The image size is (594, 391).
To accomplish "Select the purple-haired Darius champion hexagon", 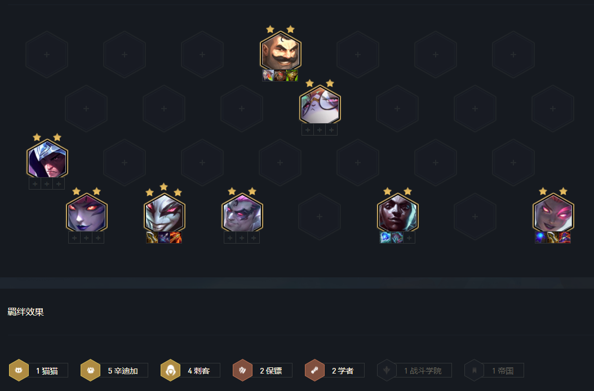I will [x=242, y=213].
